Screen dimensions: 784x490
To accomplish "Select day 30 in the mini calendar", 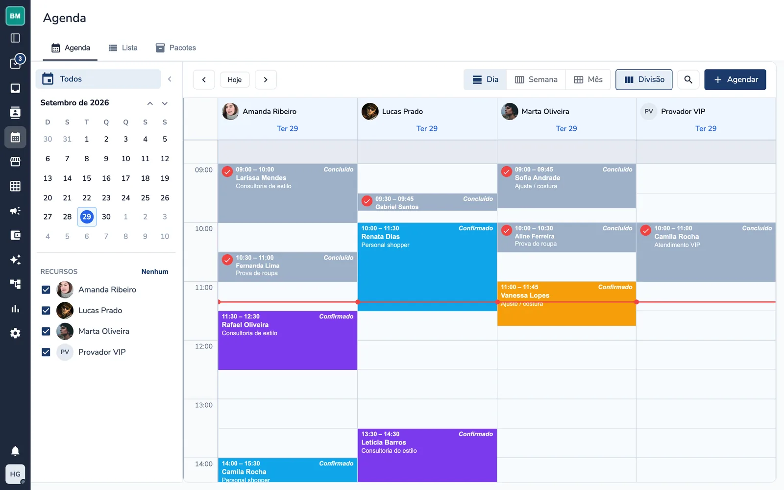I will click(106, 217).
